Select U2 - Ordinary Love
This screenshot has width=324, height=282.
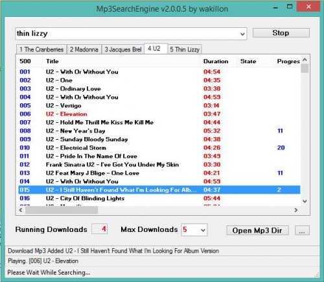click(x=159, y=89)
